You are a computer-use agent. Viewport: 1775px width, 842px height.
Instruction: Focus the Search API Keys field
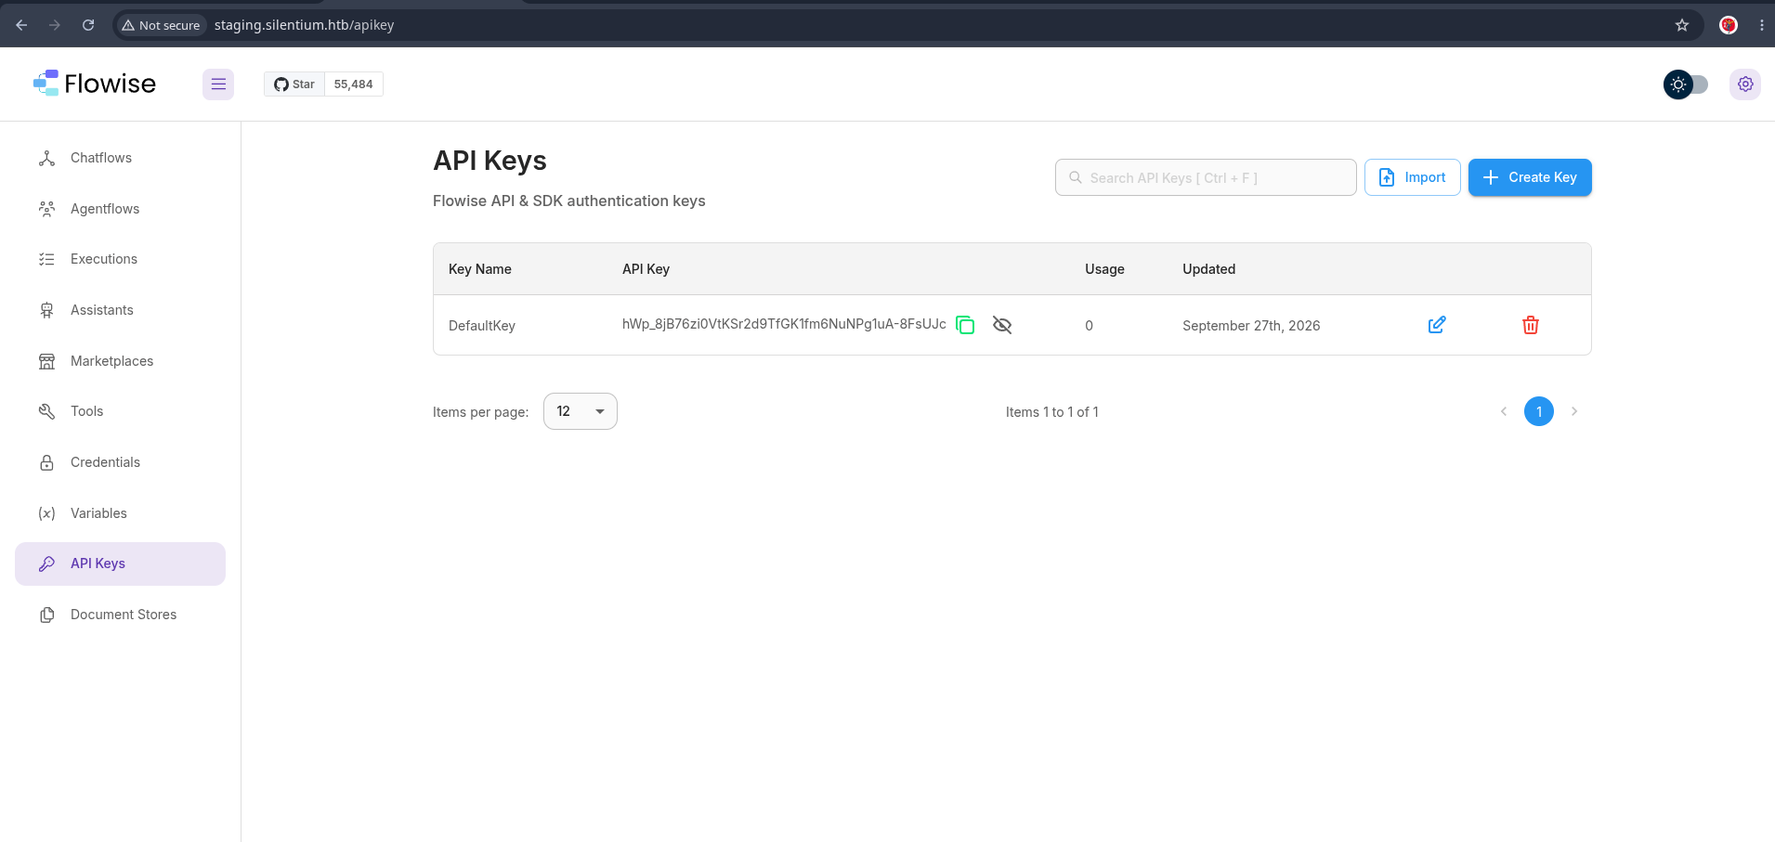click(x=1206, y=177)
